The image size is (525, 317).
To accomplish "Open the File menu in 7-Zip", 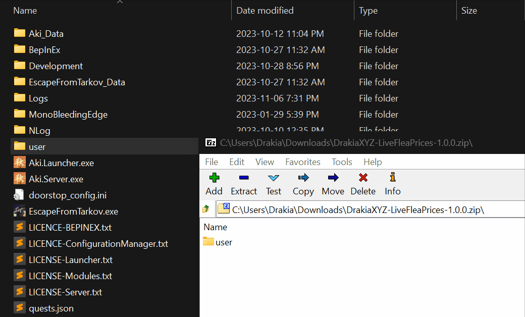I will [x=212, y=162].
